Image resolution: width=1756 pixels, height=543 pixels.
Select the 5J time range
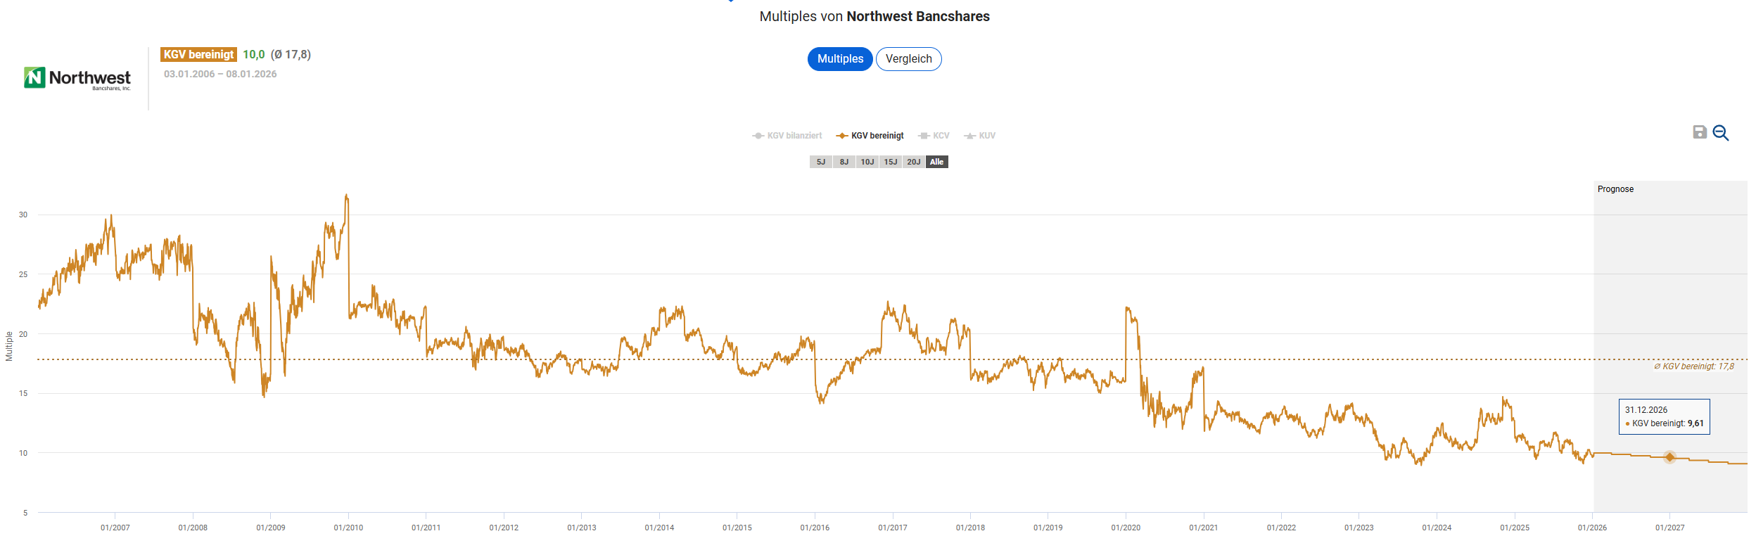(821, 162)
